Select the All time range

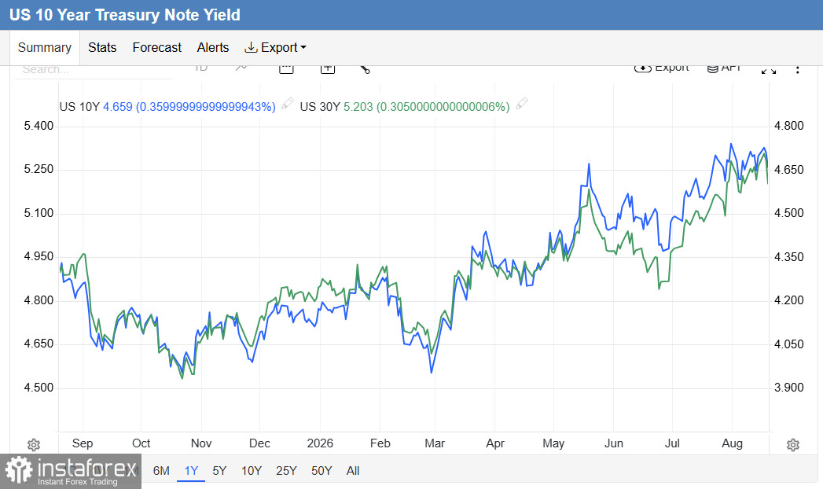point(353,471)
